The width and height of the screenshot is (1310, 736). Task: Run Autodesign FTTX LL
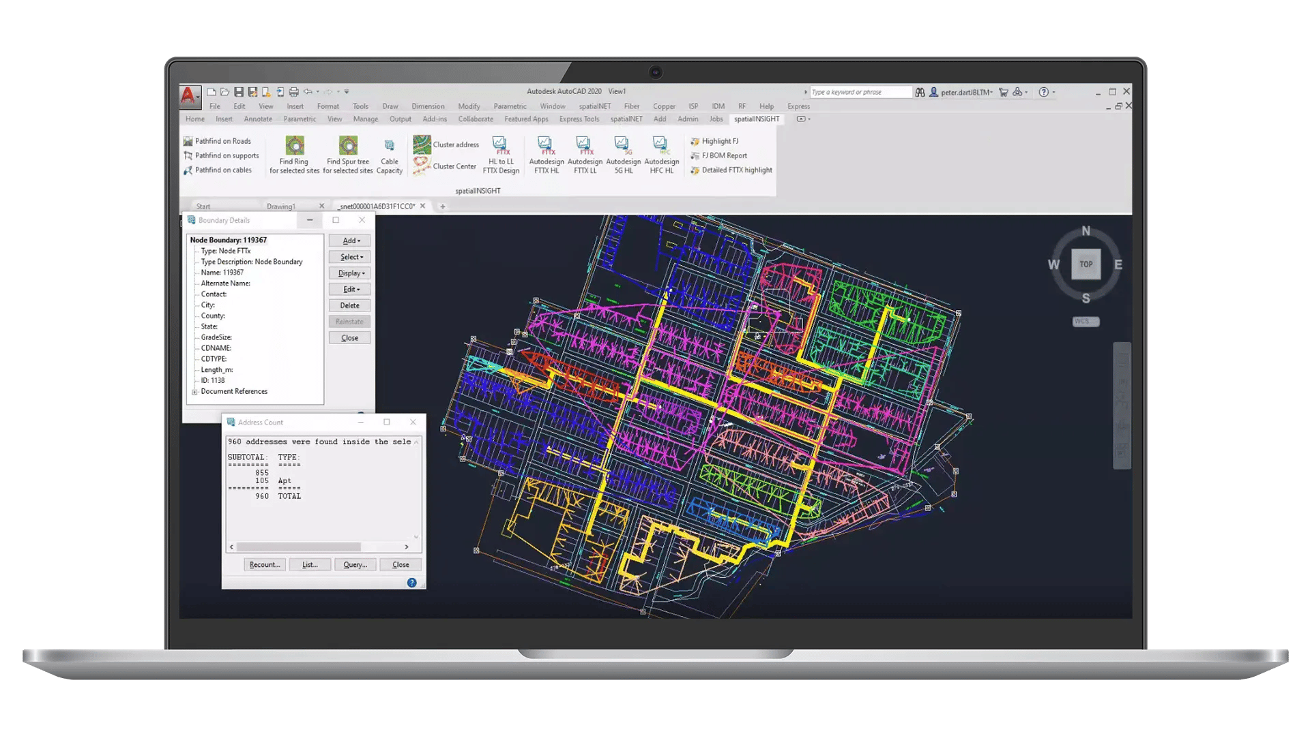point(585,155)
